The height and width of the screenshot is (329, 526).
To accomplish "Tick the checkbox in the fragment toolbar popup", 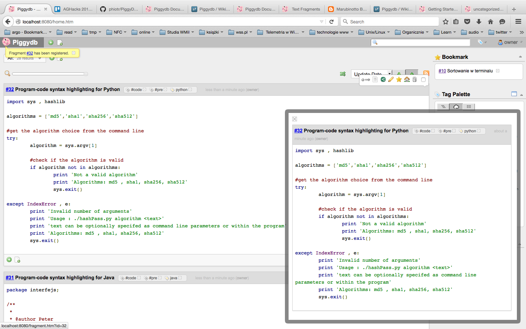I will [423, 80].
